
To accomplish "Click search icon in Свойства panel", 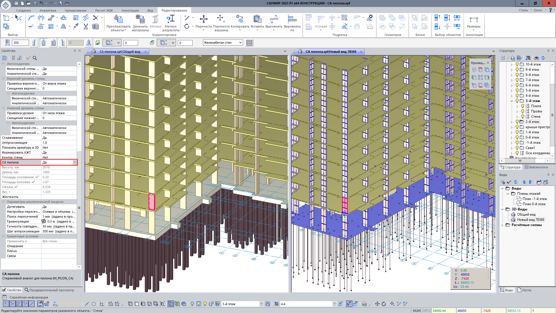I will click(35, 58).
